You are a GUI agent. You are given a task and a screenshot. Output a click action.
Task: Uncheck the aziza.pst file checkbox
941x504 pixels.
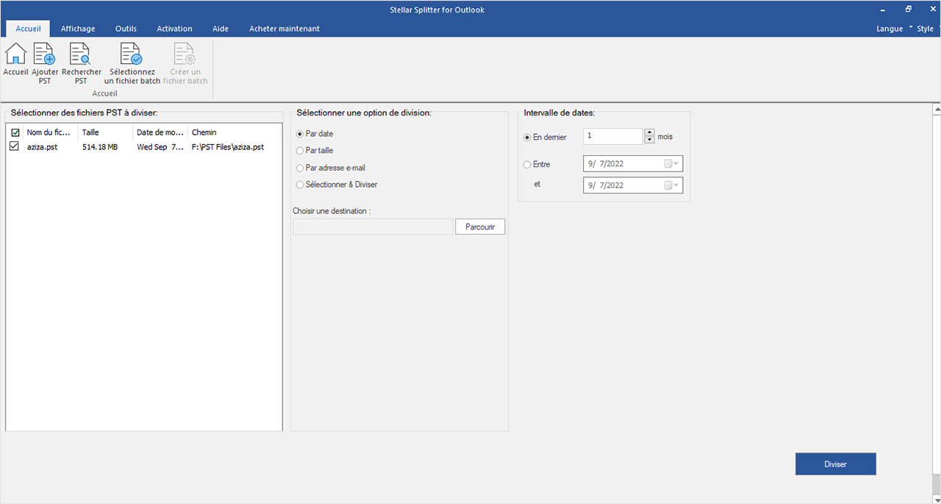pyautogui.click(x=14, y=147)
